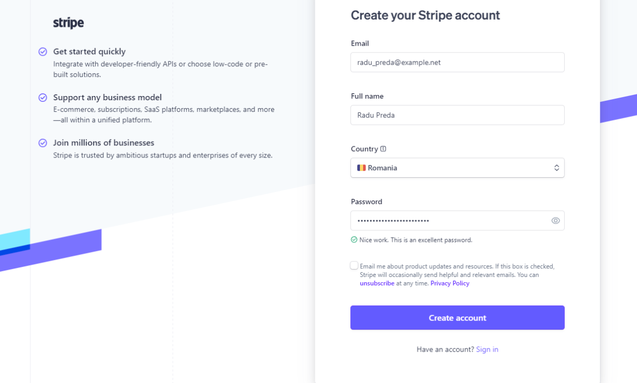Image resolution: width=637 pixels, height=383 pixels.
Task: Click the Stripe logo
Action: tap(68, 23)
